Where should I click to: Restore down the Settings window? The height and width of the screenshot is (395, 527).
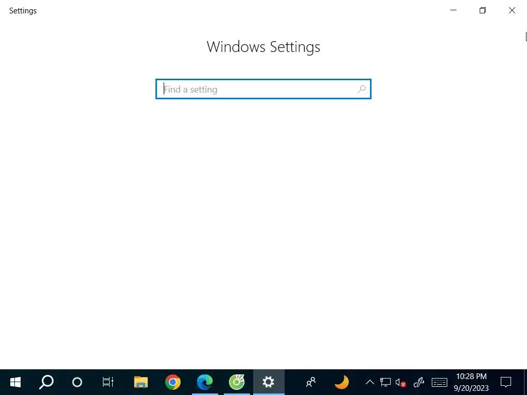click(x=483, y=10)
